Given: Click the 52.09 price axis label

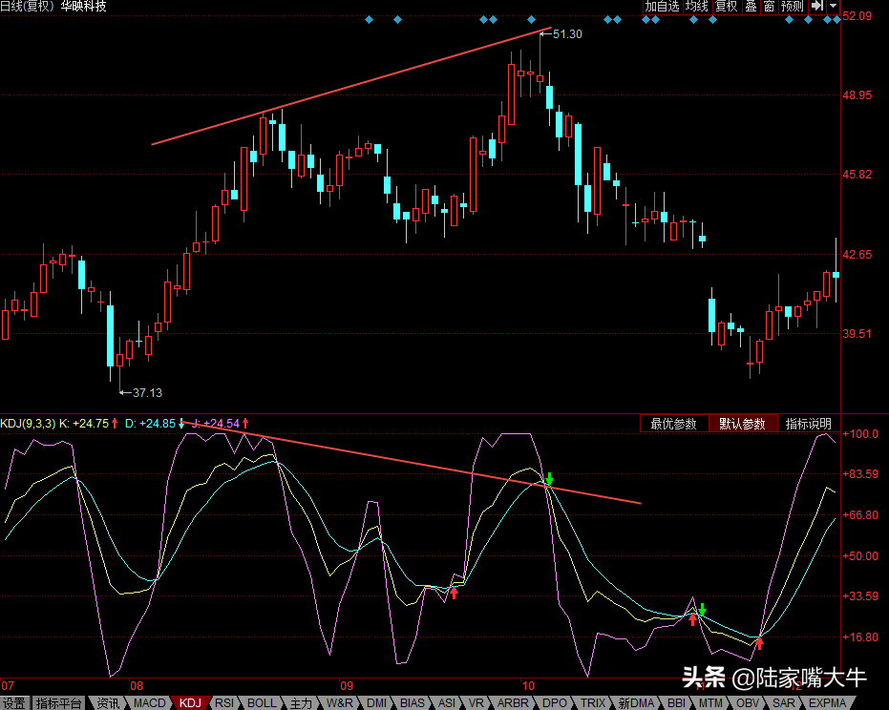Looking at the screenshot, I should (x=857, y=16).
